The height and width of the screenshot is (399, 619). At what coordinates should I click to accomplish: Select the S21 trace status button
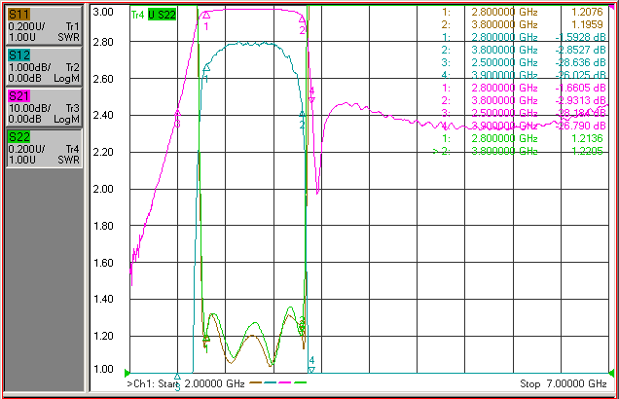(44, 107)
